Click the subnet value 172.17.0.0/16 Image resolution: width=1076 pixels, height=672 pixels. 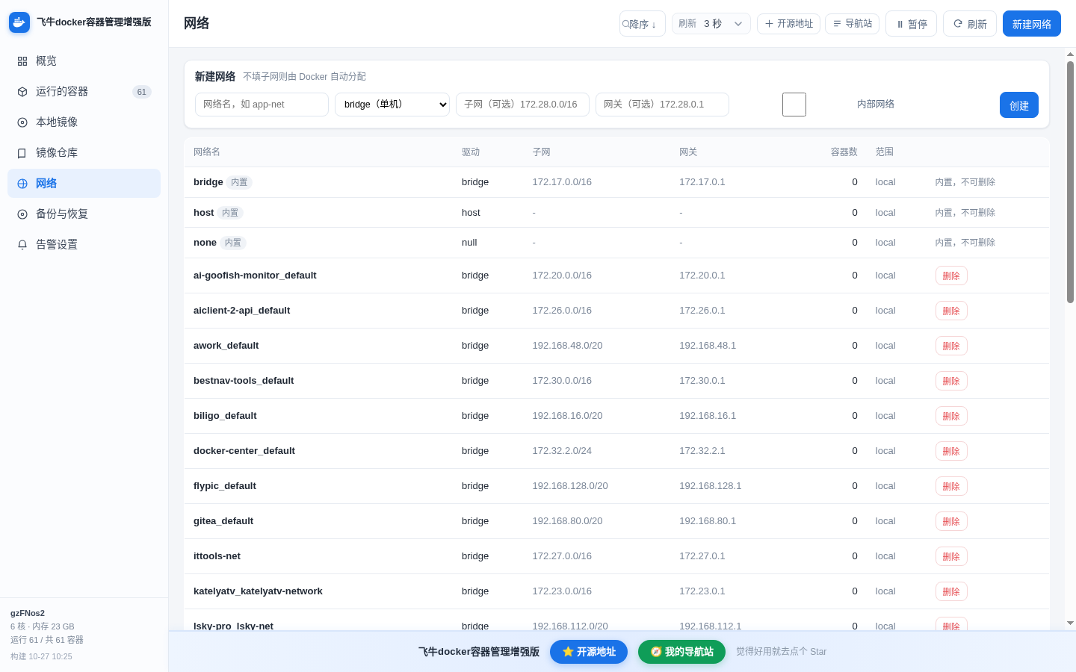coord(562,182)
